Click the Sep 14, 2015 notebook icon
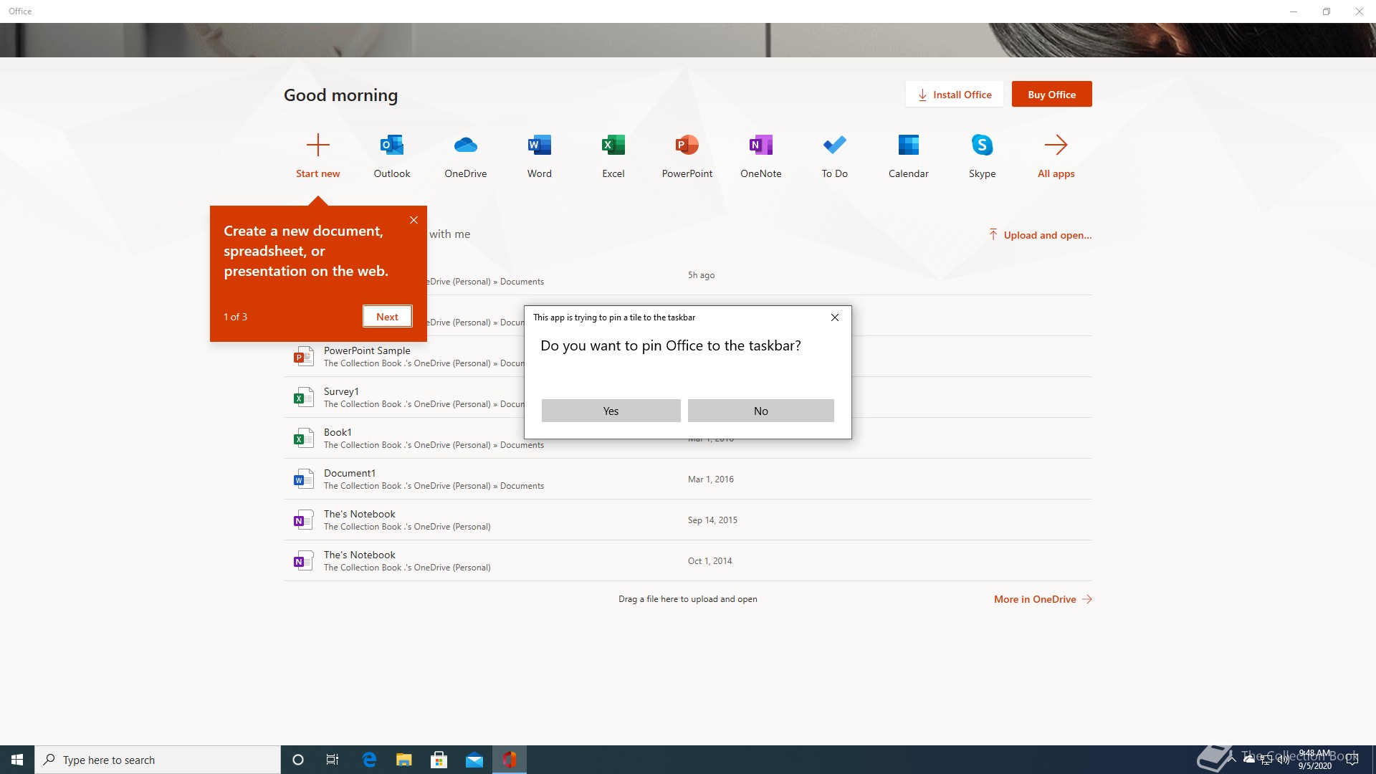This screenshot has height=774, width=1376. click(x=303, y=520)
